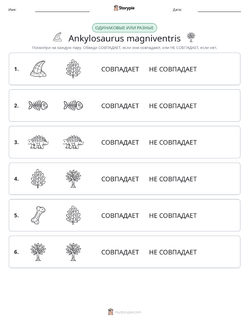Click the leaf icon in row 1
The image size is (249, 322).
73,69
